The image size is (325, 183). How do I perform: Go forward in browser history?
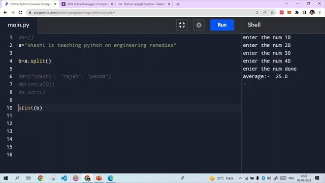tap(13, 12)
